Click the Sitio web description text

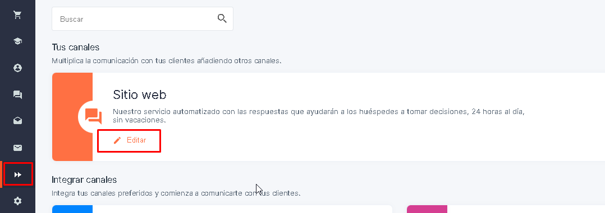pos(319,116)
